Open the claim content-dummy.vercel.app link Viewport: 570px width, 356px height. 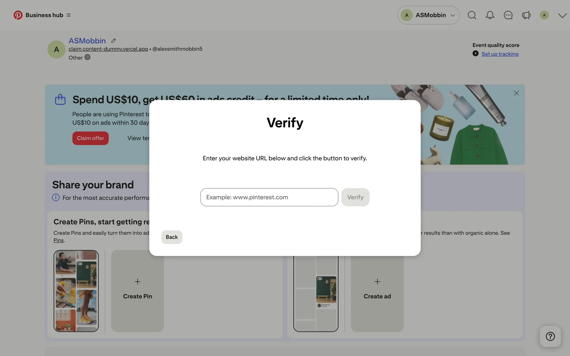pos(108,49)
